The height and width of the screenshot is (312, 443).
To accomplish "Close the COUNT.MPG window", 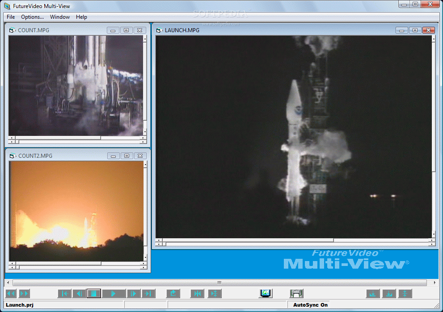I will 140,30.
